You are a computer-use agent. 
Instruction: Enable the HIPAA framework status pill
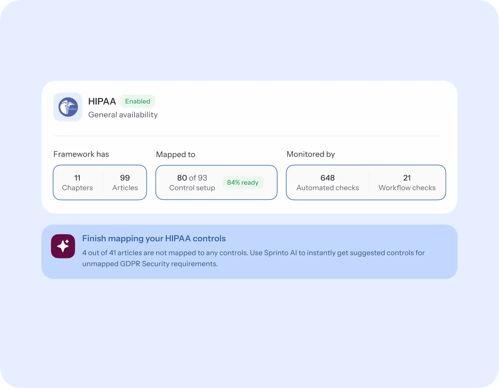click(138, 101)
